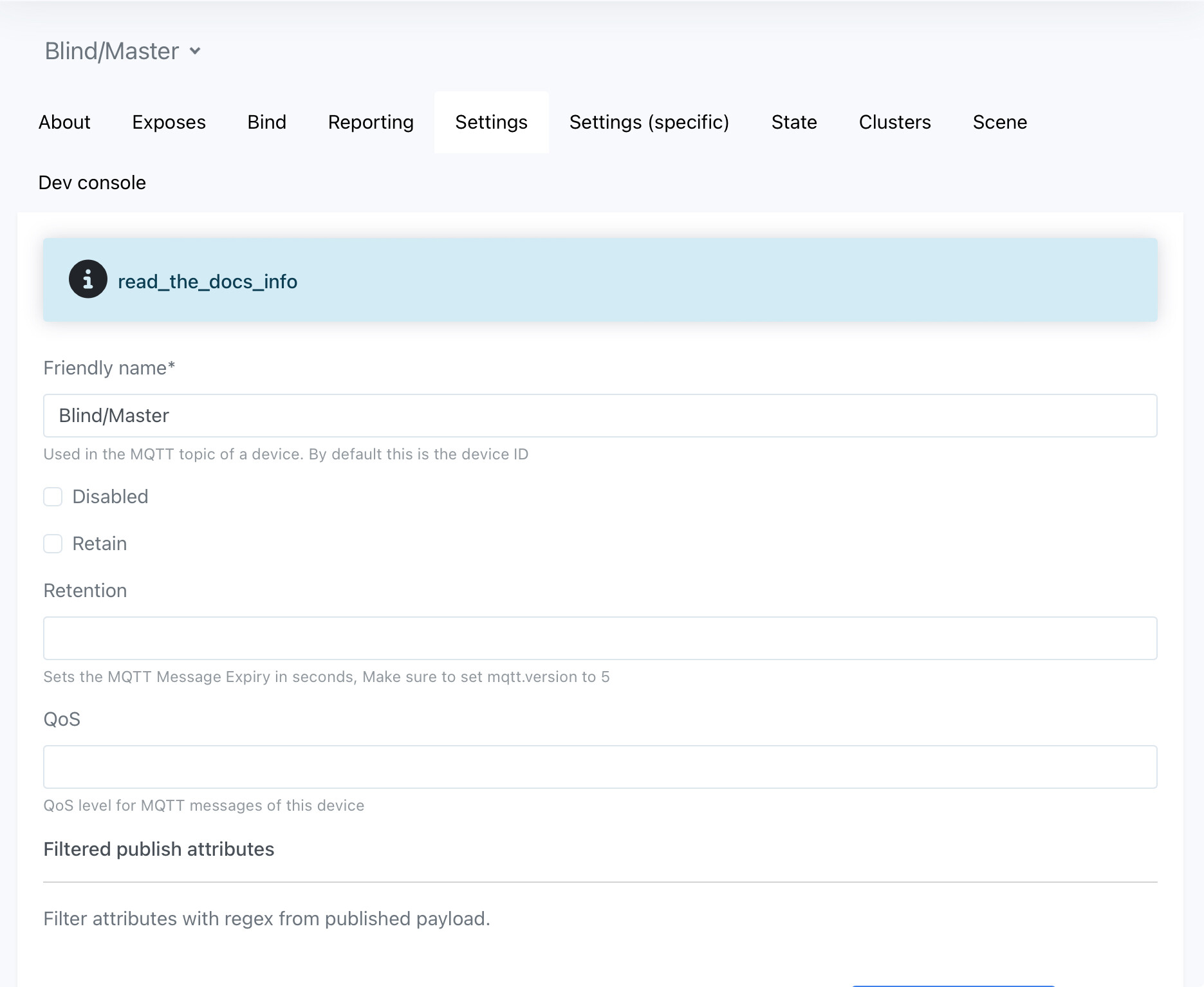Open the Exposes tab
The image size is (1204, 987).
tap(169, 122)
